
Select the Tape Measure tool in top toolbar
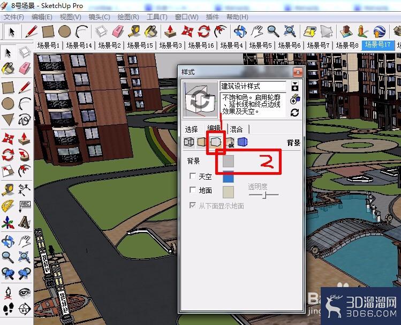134,32
